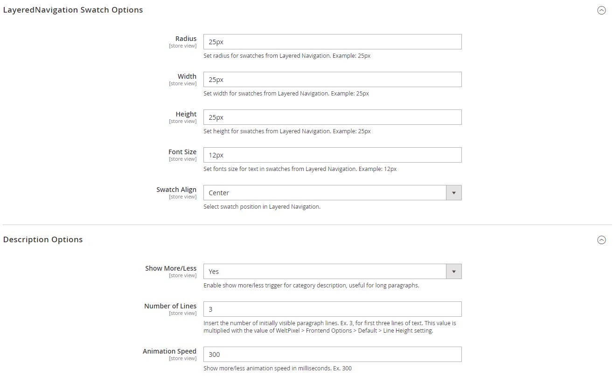Click the LayeredNavigation Swatch Options heading
This screenshot has width=613, height=382.
coord(73,10)
